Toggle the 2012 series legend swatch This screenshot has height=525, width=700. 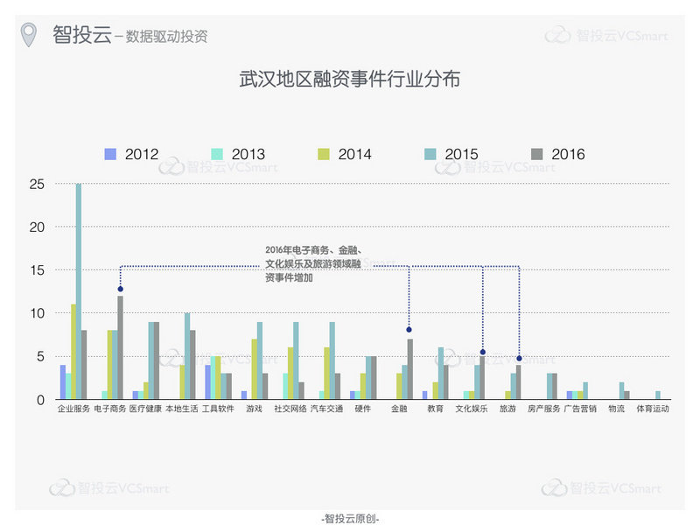(x=110, y=154)
